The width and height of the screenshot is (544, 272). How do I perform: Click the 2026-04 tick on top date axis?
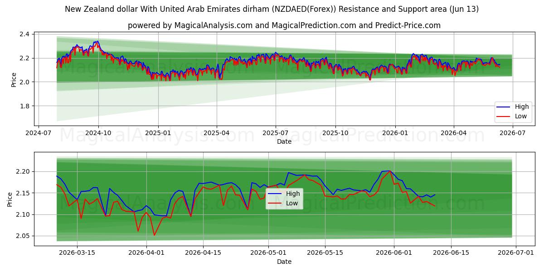[454, 133]
